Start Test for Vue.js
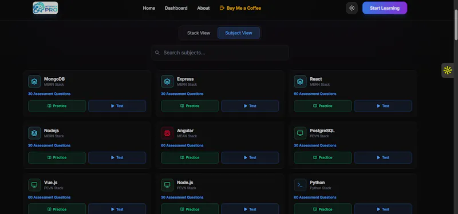 [117, 209]
